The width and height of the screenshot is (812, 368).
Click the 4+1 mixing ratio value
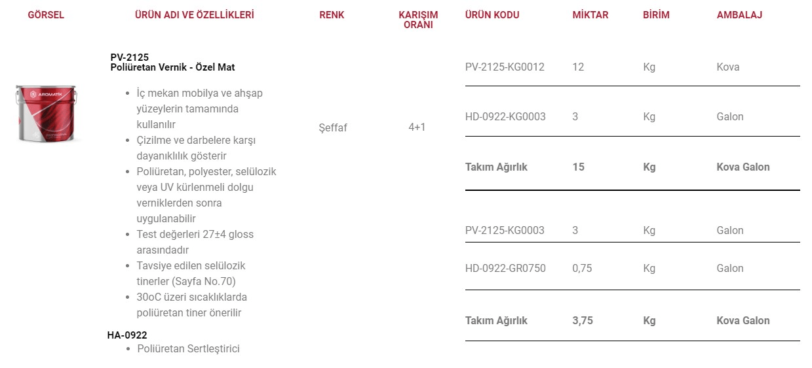pos(417,127)
